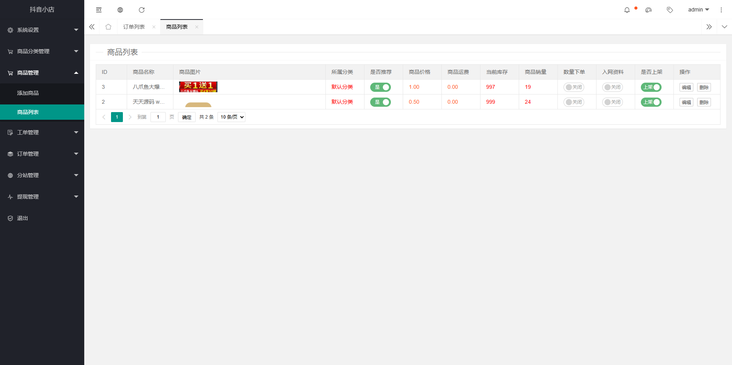Click the refresh page icon
This screenshot has width=732, height=365.
point(142,10)
